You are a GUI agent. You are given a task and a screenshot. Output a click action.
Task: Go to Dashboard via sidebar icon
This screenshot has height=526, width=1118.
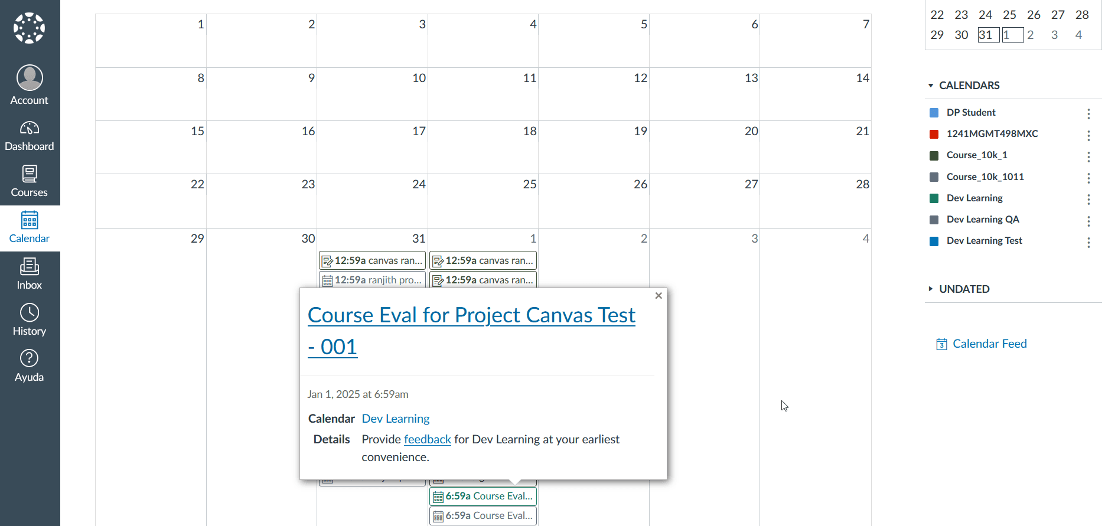[x=30, y=128]
